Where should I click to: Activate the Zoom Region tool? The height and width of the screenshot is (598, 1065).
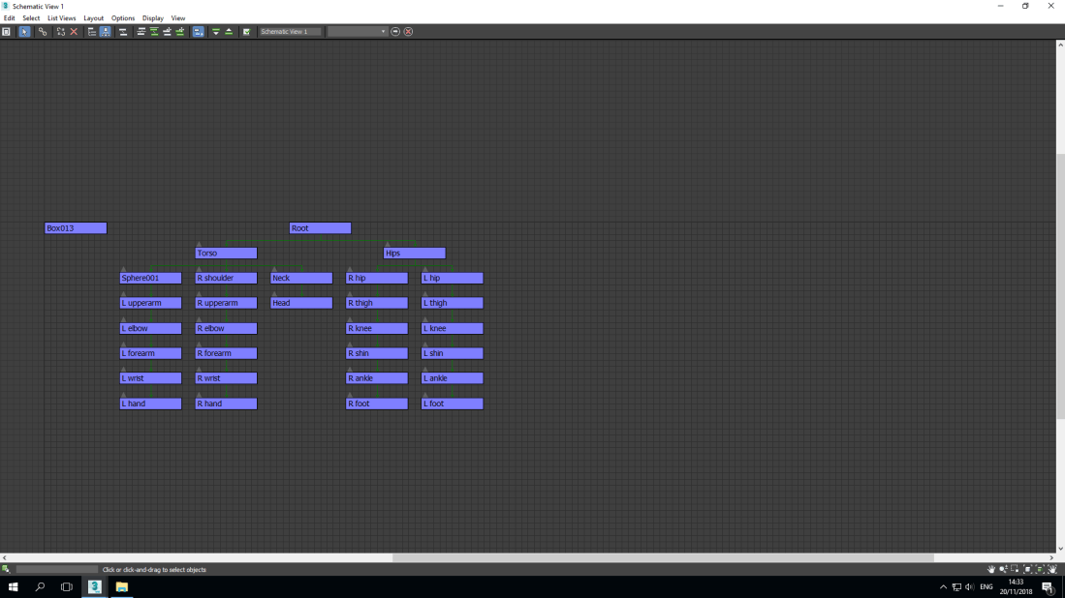[1015, 569]
